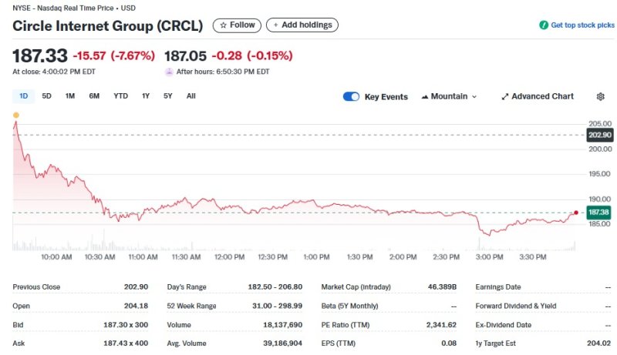Click the Bid value 187.30 x 300

point(126,325)
